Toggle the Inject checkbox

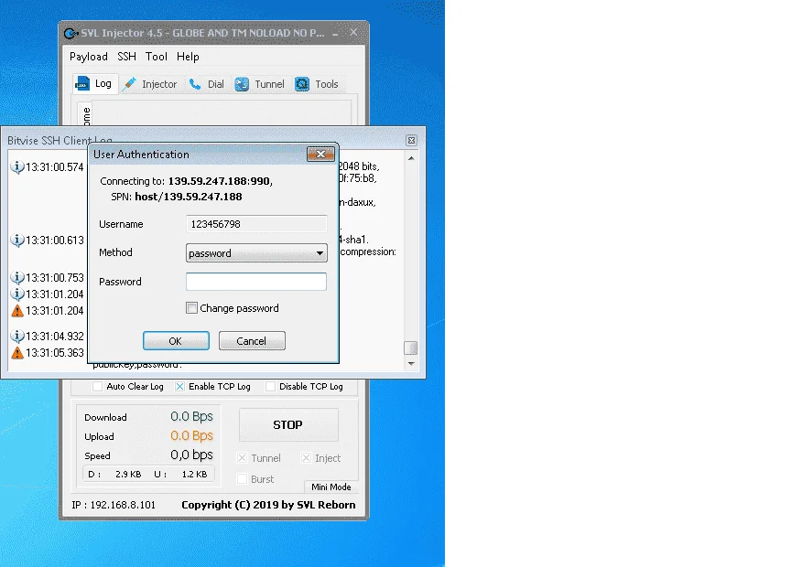point(306,458)
